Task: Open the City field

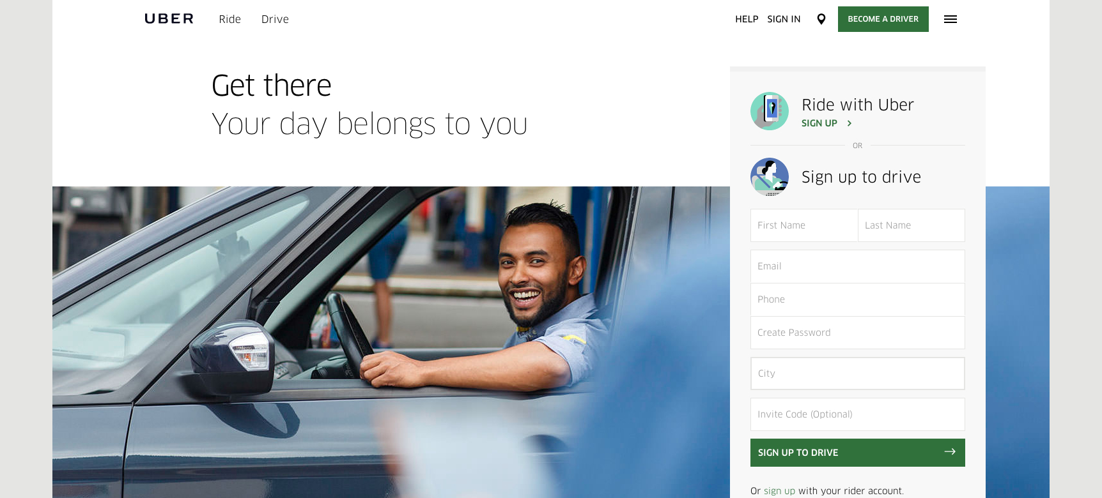Action: coord(858,373)
